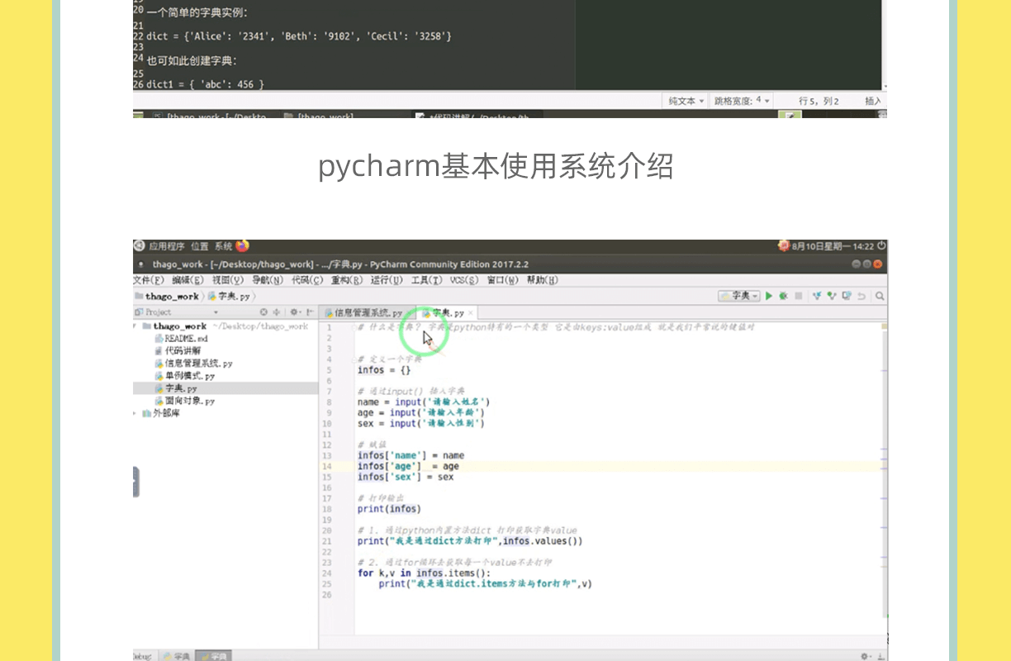Image resolution: width=1011 pixels, height=661 pixels.
Task: Click the dict1 = { 'abc': 456 } line
Action: pos(206,84)
